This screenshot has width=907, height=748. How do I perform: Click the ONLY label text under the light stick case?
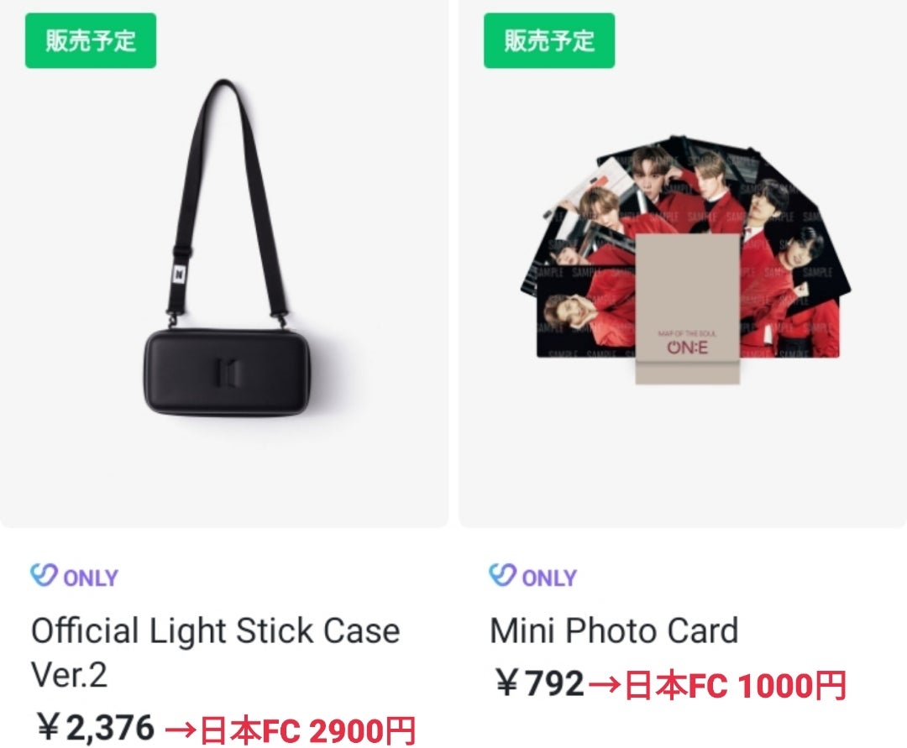91,578
